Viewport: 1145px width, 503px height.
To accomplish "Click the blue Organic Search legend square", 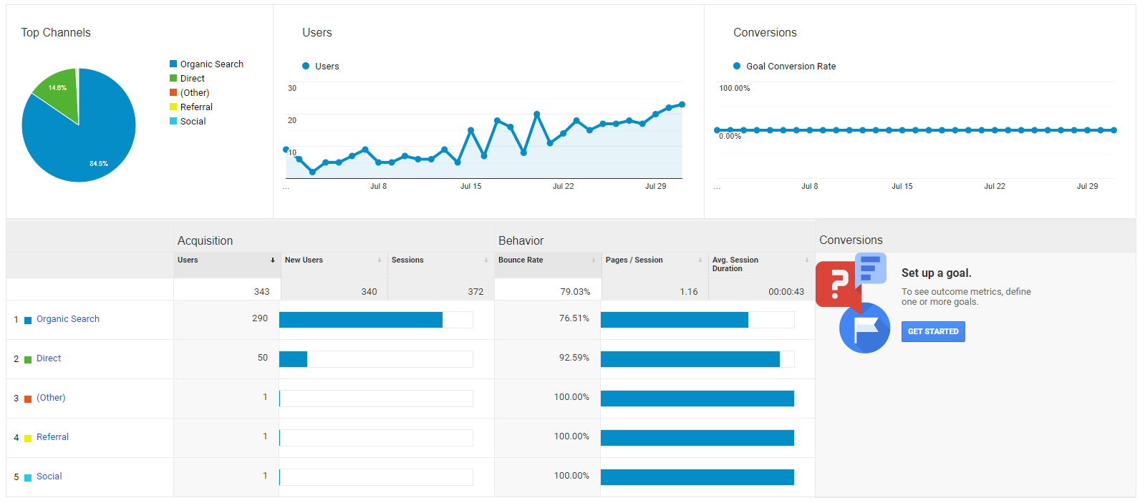I will (173, 64).
